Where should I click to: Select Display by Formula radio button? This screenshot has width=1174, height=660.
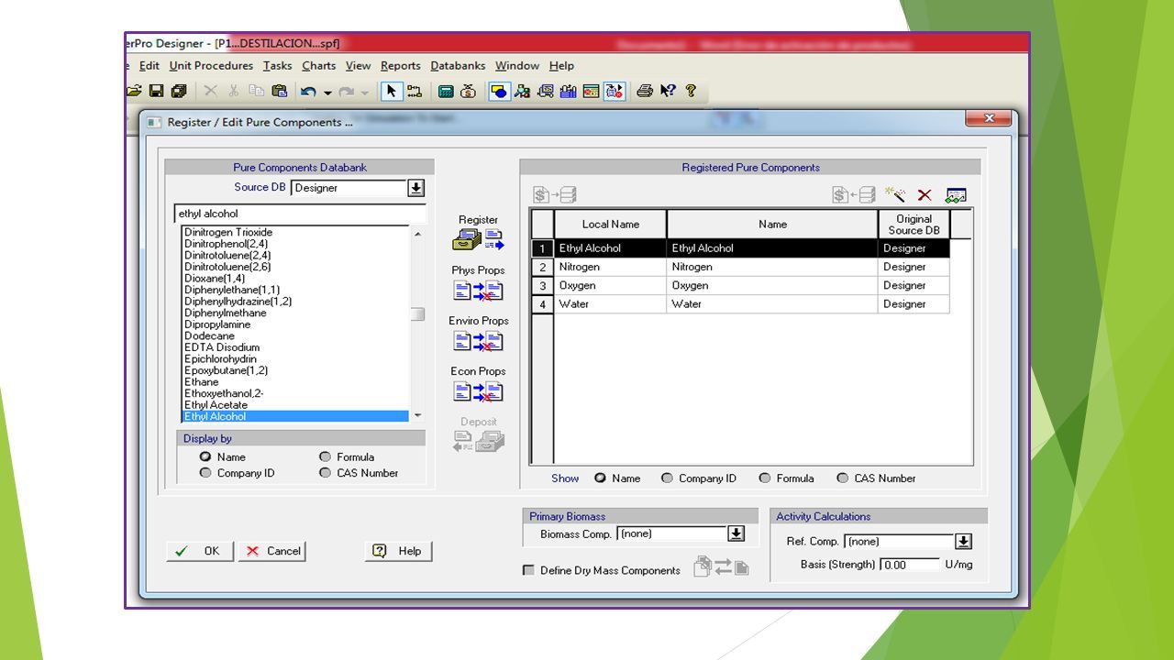pos(325,456)
